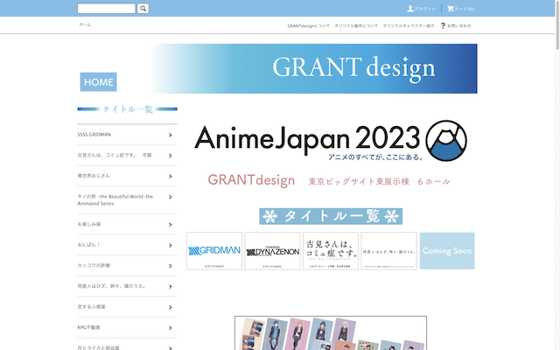Click the ホーム breadcrumb link
The image size is (560, 350).
85,24
